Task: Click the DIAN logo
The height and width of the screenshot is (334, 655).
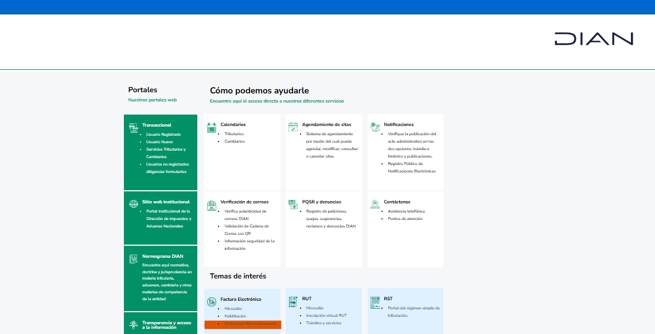Action: tap(594, 39)
